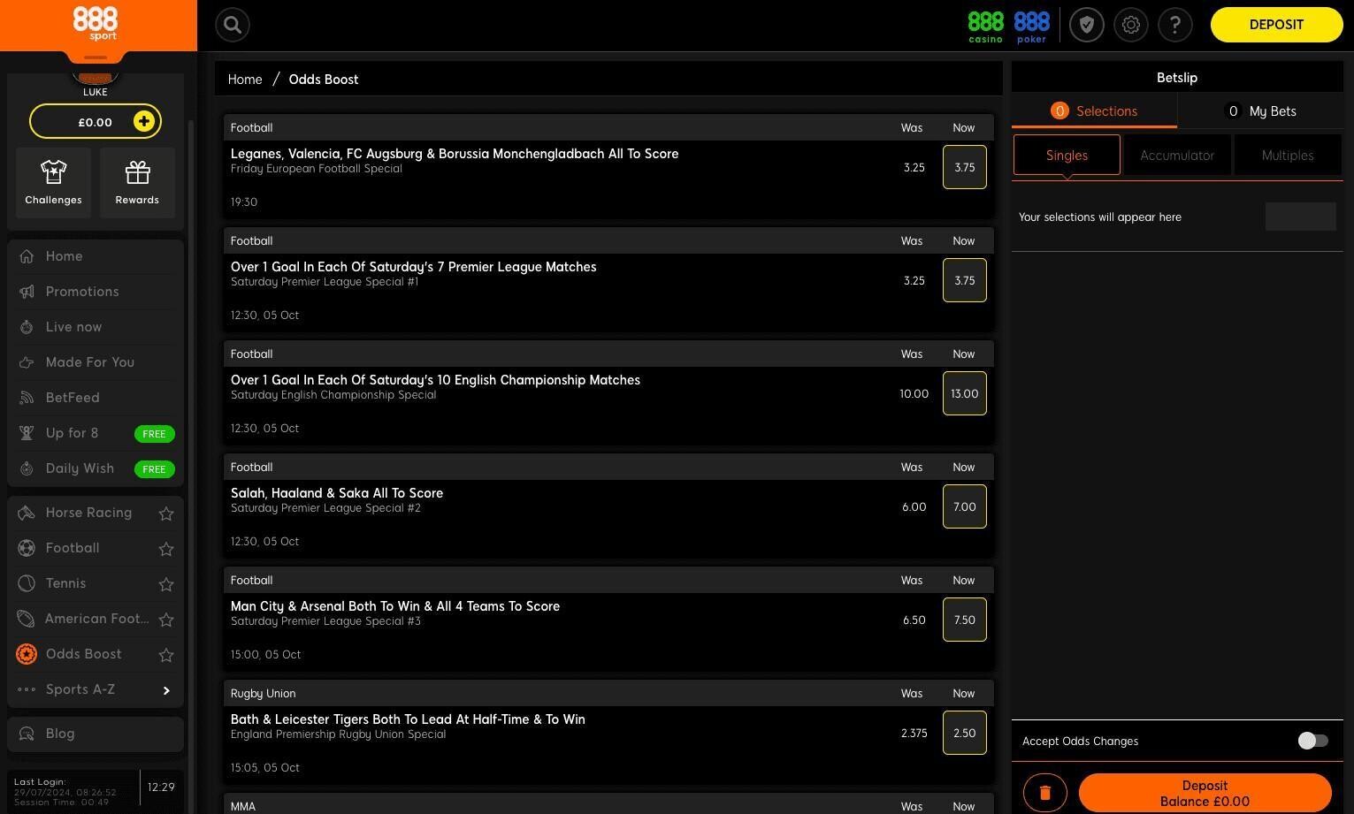Click 'Saturday English Championship Special' subtitle
1354x814 pixels.
pyautogui.click(x=333, y=395)
